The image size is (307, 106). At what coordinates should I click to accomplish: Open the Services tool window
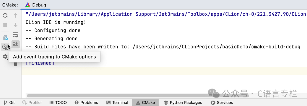[x=222, y=103]
